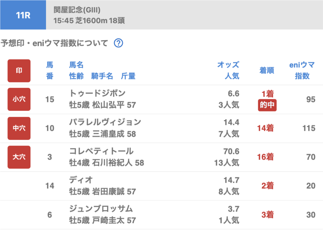This screenshot has width=323, height=231.
Task: Click the red 印 header badge
Action: (19, 71)
